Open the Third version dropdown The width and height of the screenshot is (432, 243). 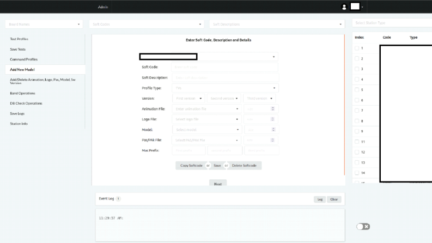pos(259,99)
